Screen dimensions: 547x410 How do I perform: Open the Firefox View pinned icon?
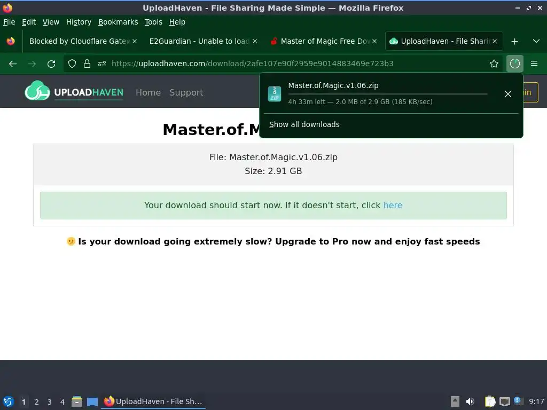point(11,41)
